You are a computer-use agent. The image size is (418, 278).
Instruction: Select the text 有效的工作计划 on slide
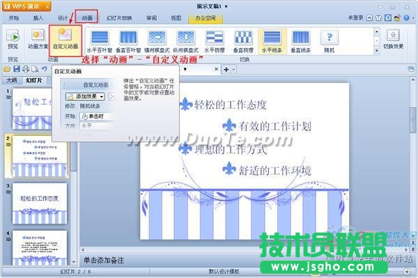coord(275,126)
